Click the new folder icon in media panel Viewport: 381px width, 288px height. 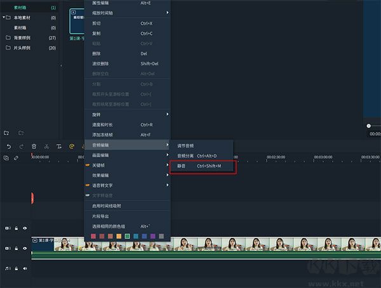[6, 133]
